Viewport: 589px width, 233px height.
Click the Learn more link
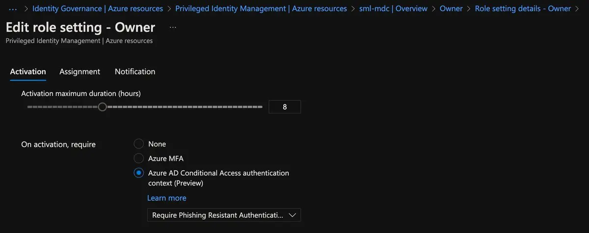click(166, 198)
